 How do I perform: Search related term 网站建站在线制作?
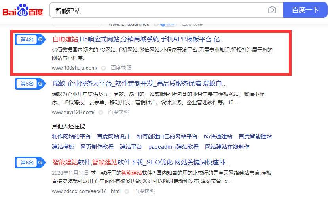coord(227,147)
